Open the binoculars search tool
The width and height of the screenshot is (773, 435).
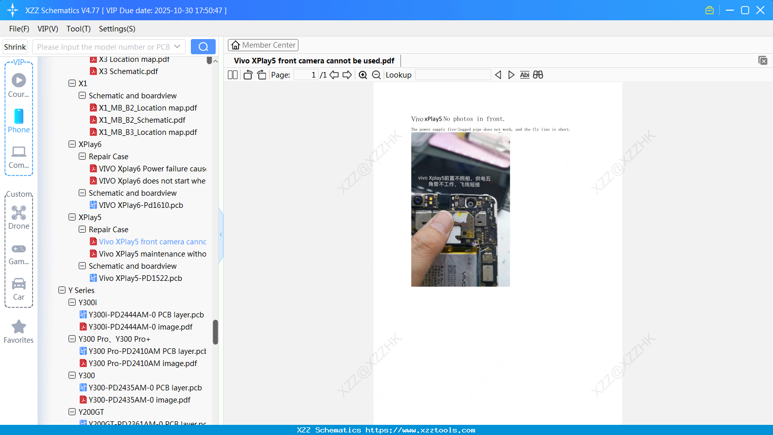pos(538,75)
